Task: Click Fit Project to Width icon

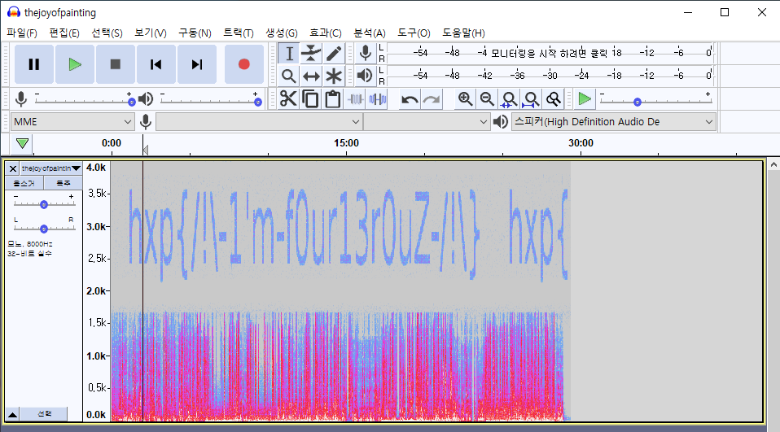Action: tap(532, 99)
